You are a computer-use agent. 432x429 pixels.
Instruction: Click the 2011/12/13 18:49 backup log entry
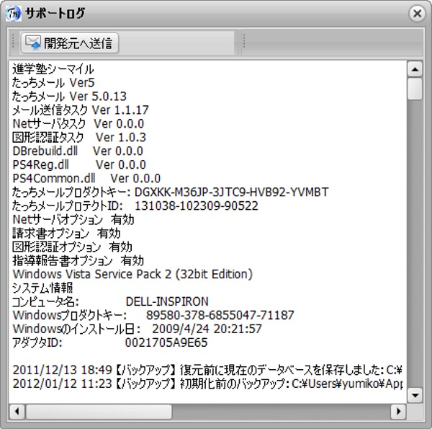coord(207,370)
